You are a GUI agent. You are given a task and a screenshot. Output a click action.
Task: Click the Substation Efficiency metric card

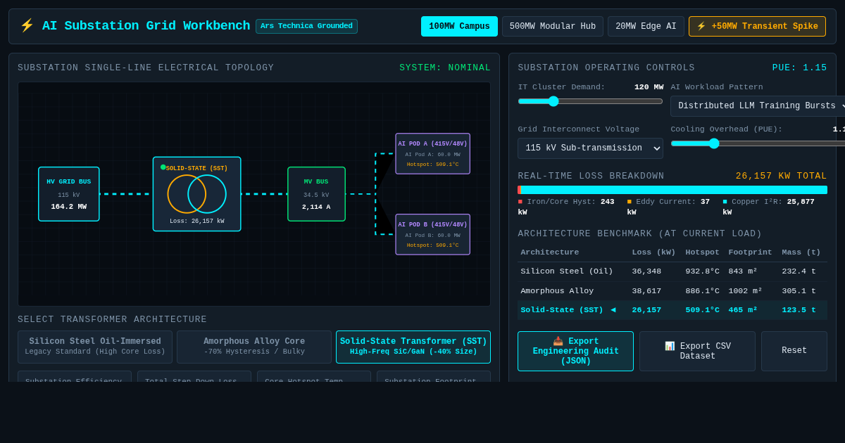point(75,377)
